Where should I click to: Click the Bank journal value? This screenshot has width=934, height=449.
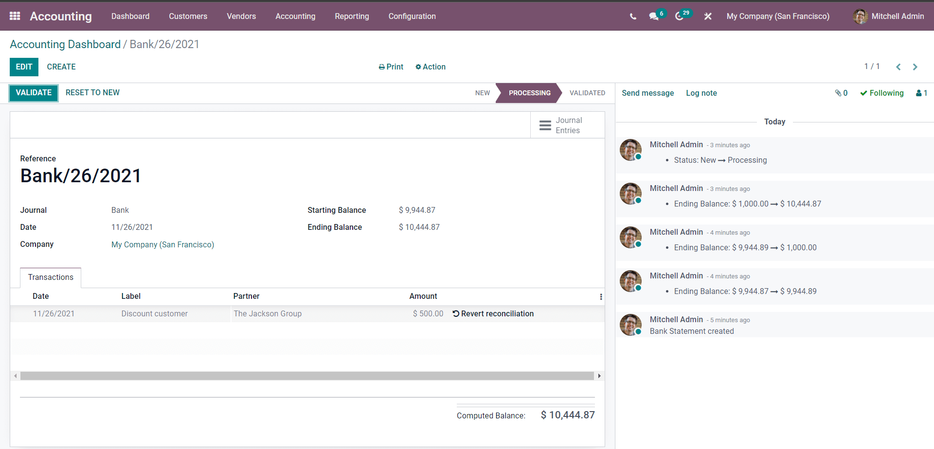point(120,210)
